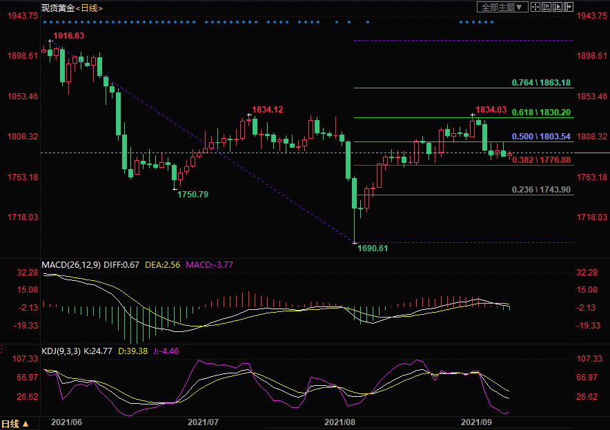The height and width of the screenshot is (430, 610).
Task: Click the chart jump-to-start axis icon
Action: tap(547, 7)
